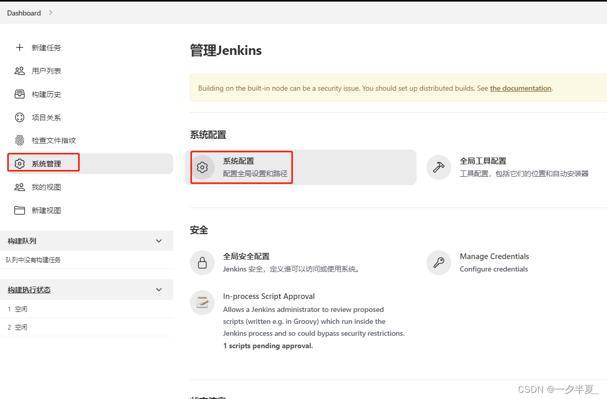Image resolution: width=607 pixels, height=399 pixels.
Task: Click '1 scripts pending approval.' text
Action: [268, 346]
